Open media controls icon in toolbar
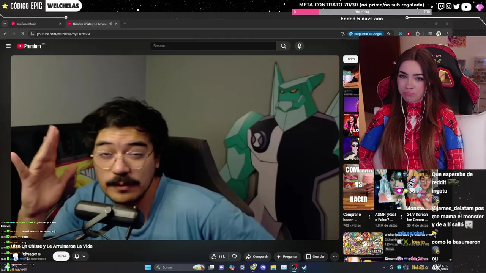 (430, 34)
